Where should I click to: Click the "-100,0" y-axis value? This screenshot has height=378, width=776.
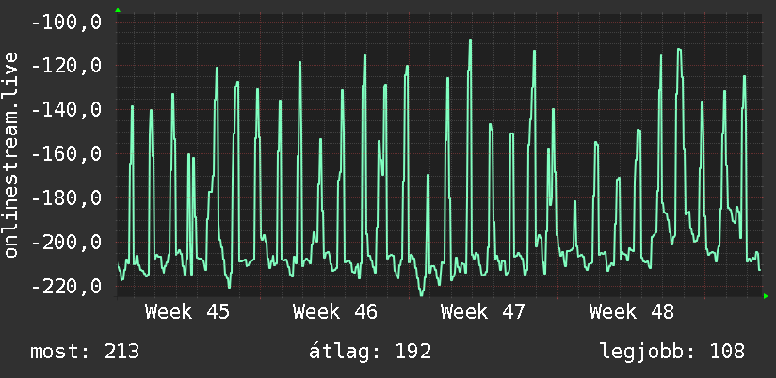coord(66,23)
